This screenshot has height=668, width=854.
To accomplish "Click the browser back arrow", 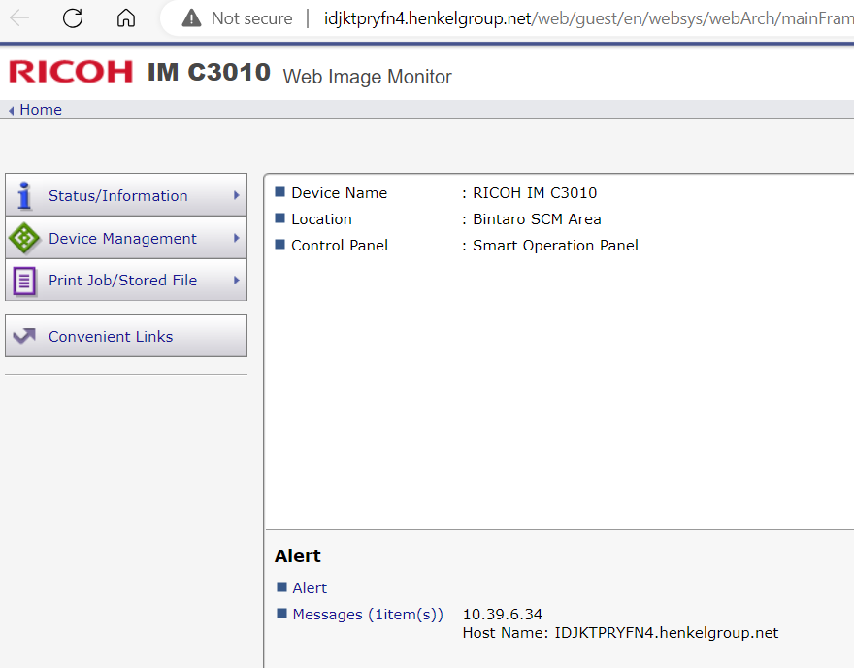I will (x=19, y=18).
